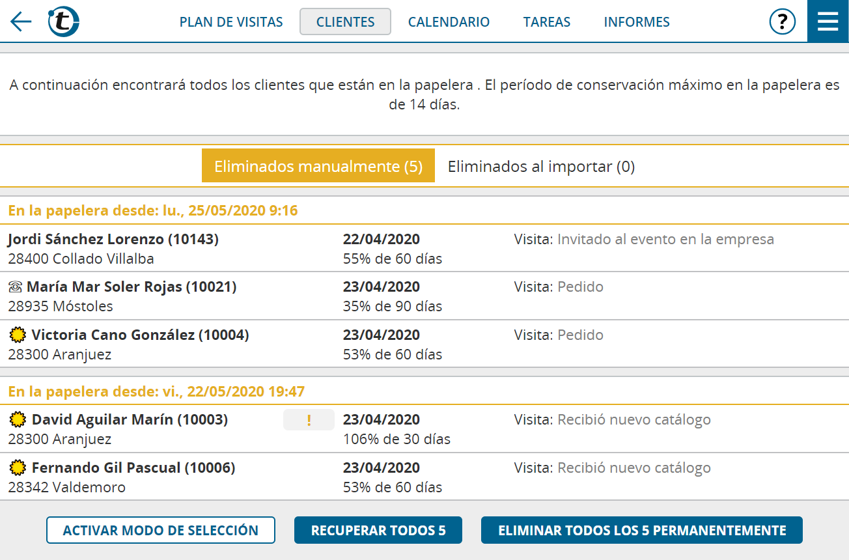849x560 pixels.
Task: Open the Calendario section
Action: tap(449, 22)
